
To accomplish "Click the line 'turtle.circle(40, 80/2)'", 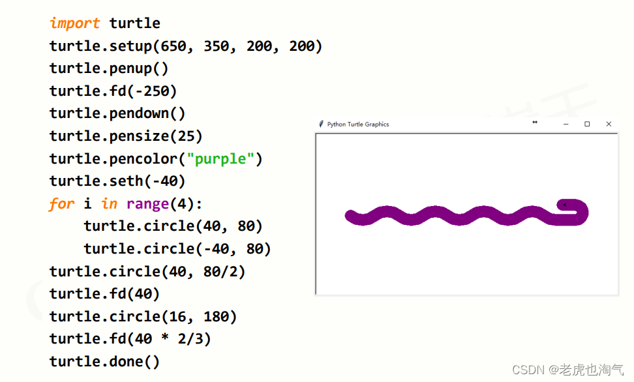I will [x=147, y=271].
